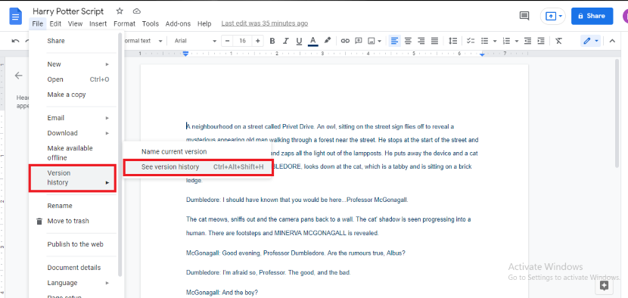Click the insert image icon
The image size is (628, 298).
pos(372,41)
